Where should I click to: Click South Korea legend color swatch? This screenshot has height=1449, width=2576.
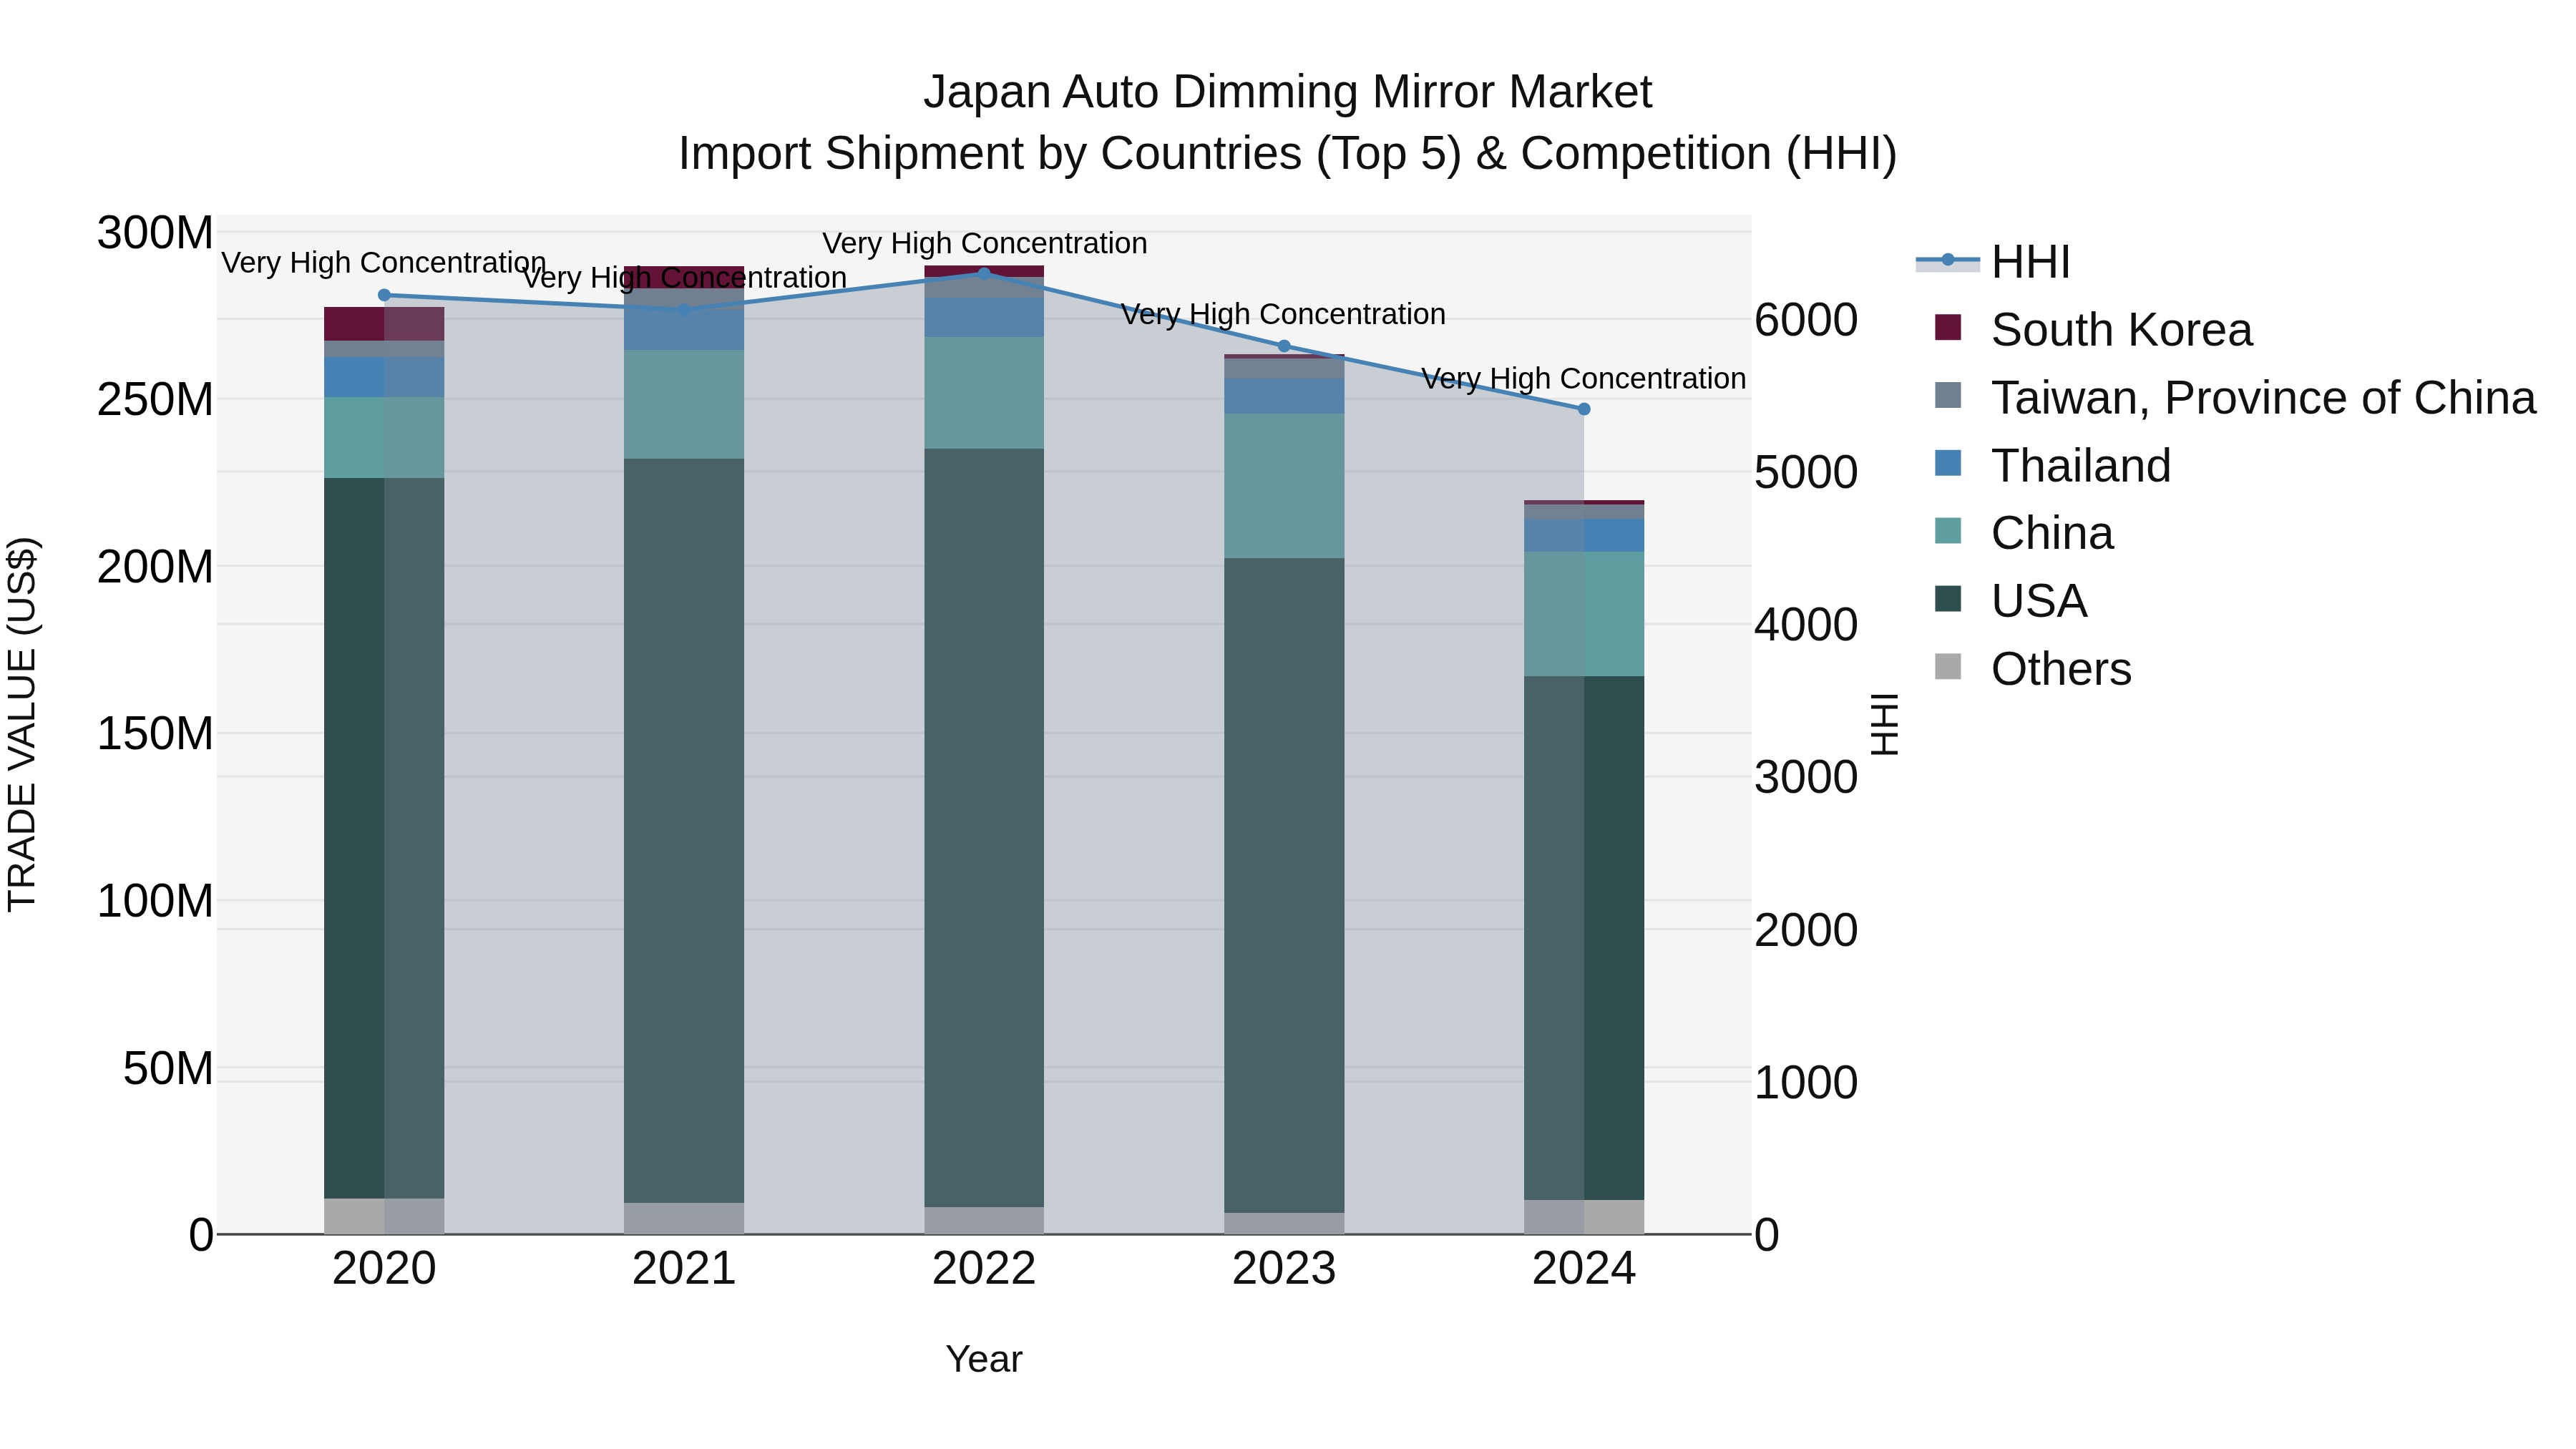tap(1948, 327)
